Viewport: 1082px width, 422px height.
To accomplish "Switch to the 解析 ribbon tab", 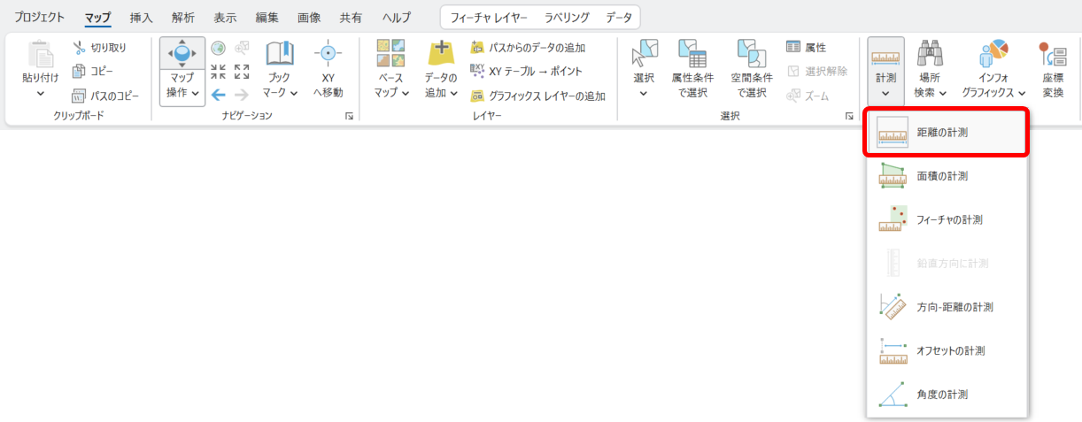I will pos(182,17).
